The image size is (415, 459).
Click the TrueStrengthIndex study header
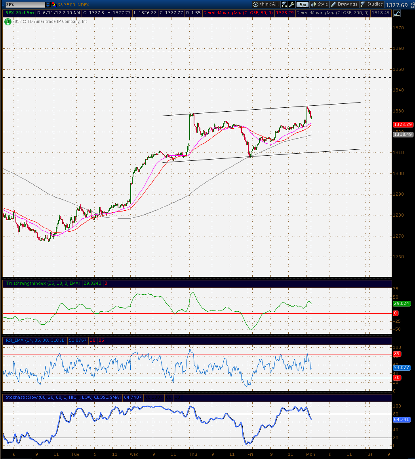[43, 284]
